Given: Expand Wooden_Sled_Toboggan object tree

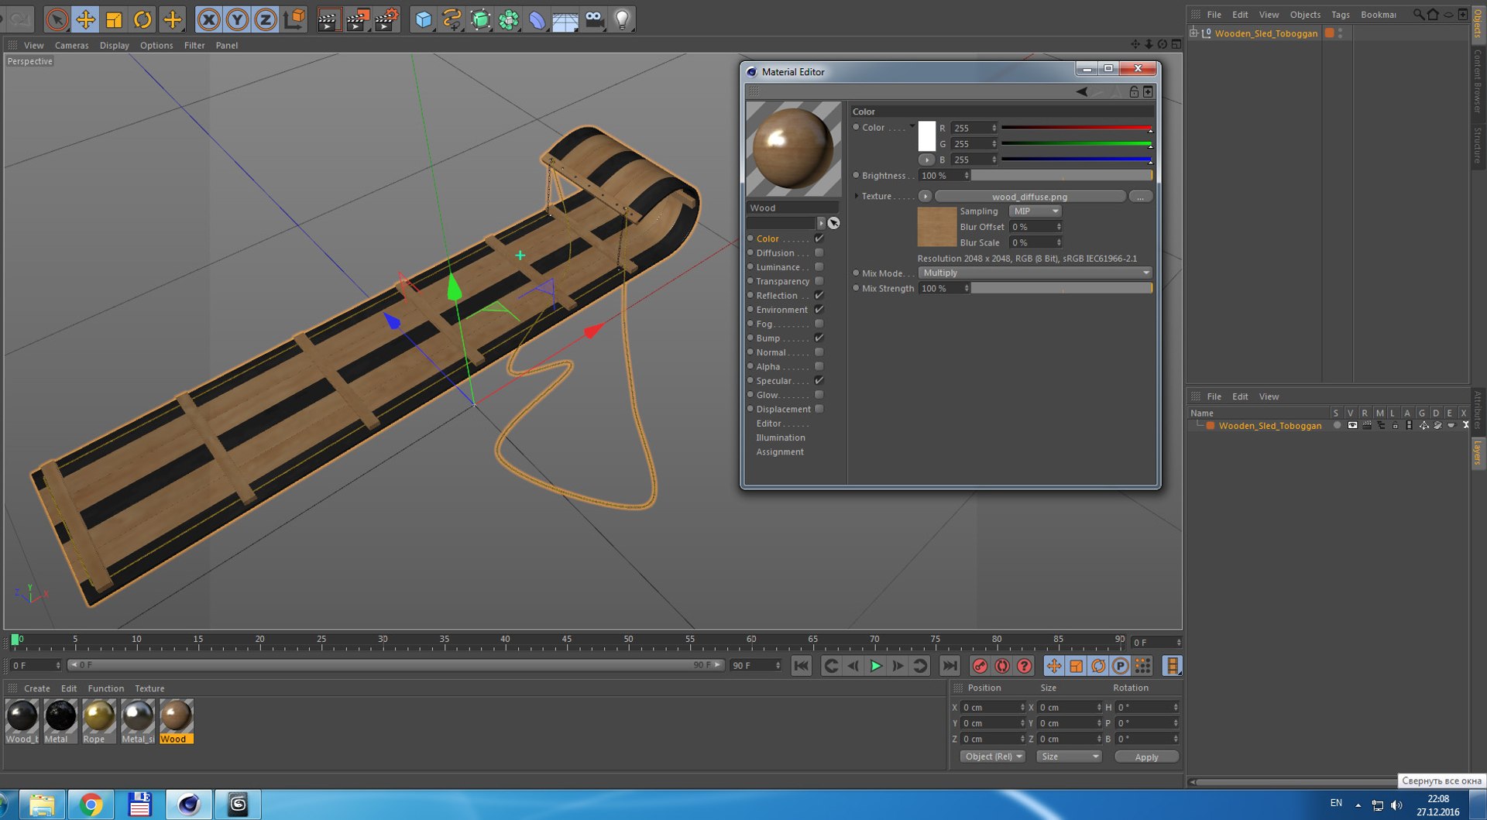Looking at the screenshot, I should tap(1193, 33).
